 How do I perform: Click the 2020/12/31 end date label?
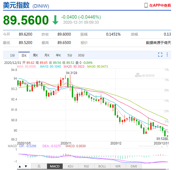pyautogui.click(x=161, y=143)
